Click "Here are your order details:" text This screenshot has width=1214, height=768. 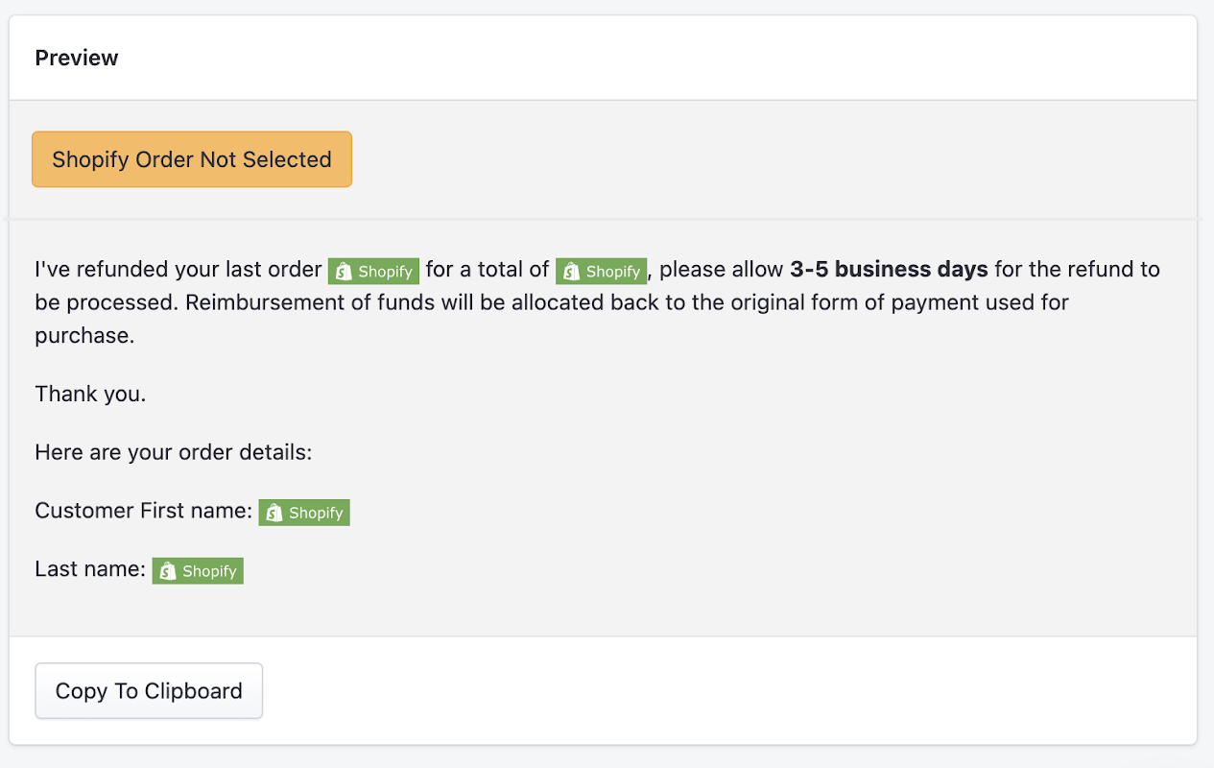174,452
